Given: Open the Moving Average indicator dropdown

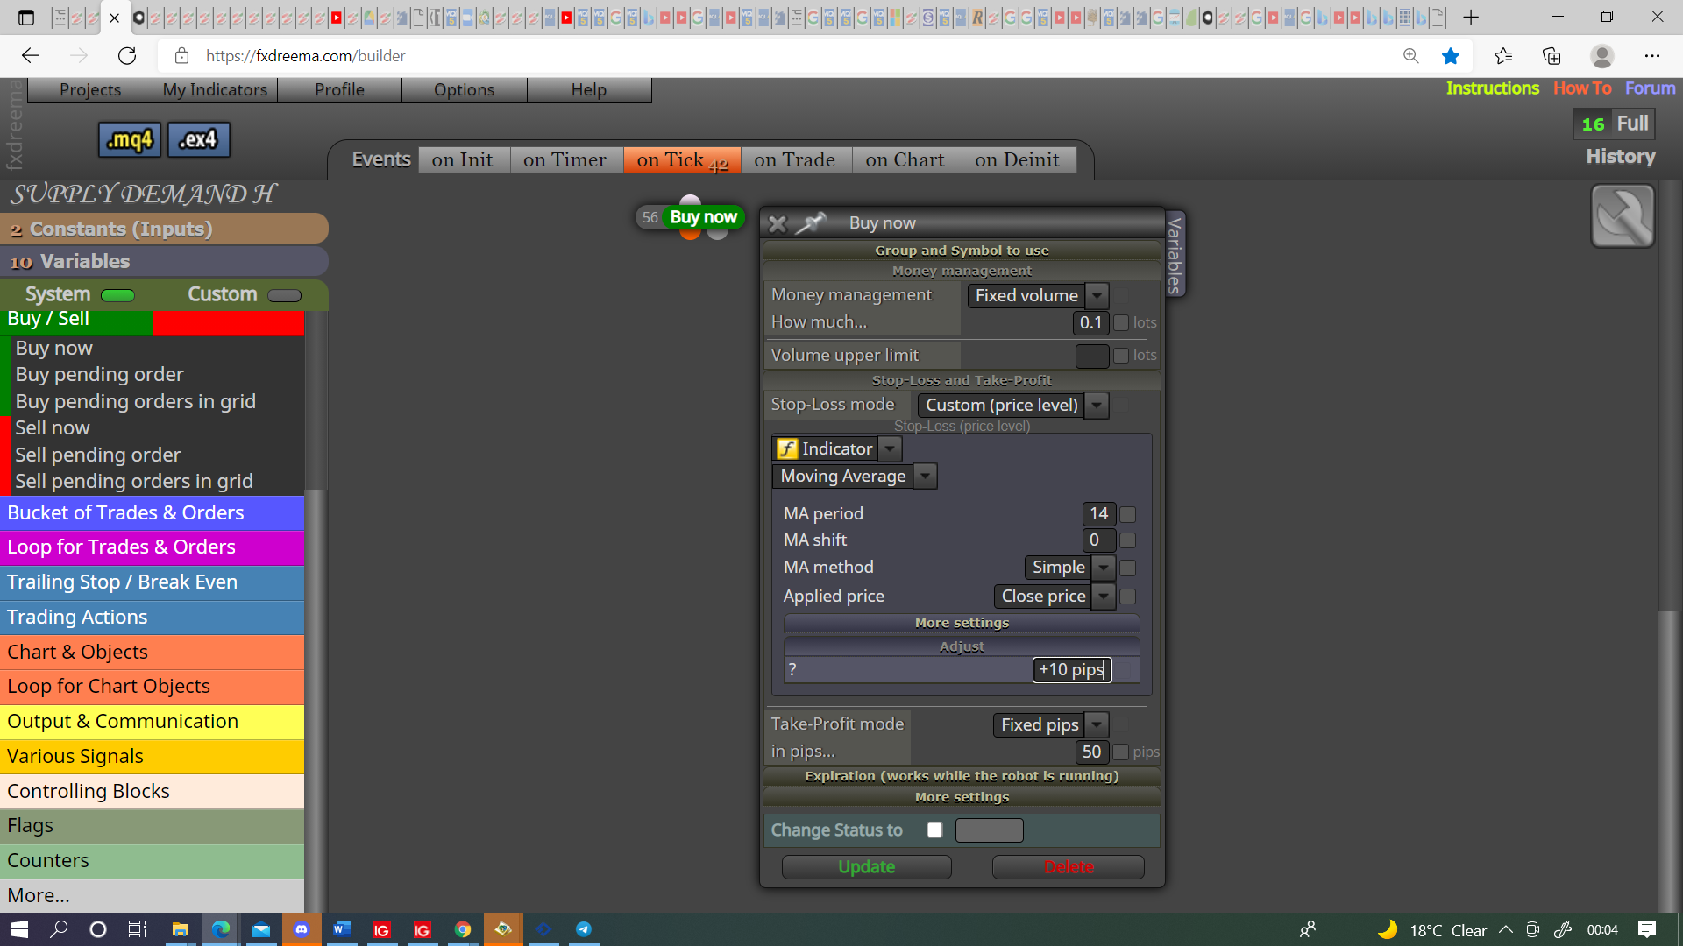Looking at the screenshot, I should coord(855,476).
